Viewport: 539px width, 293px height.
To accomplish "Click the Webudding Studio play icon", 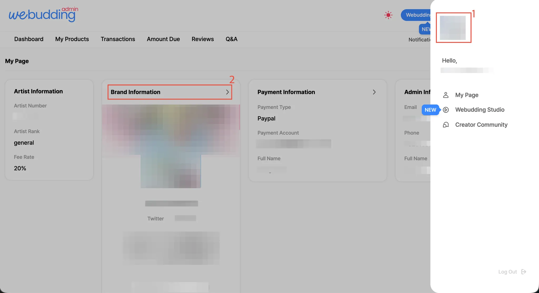I will [446, 110].
